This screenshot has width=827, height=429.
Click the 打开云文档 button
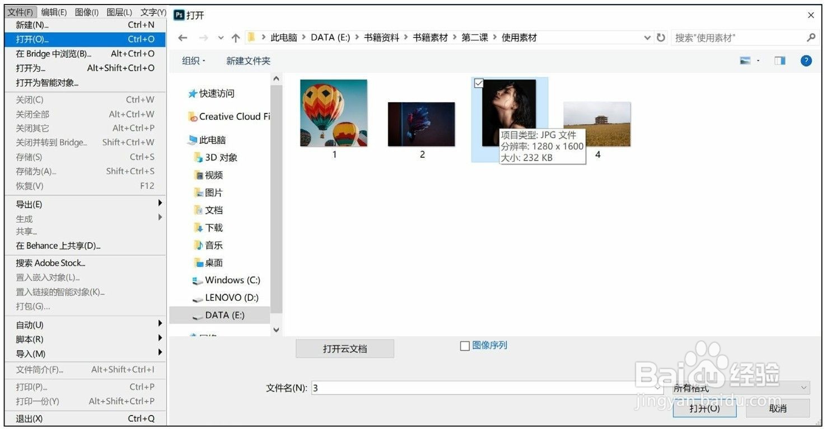(x=345, y=348)
